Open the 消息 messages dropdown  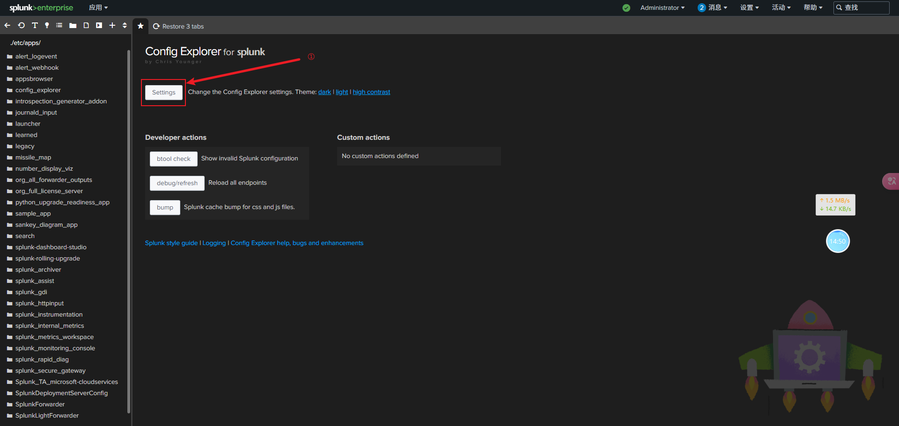coord(713,7)
